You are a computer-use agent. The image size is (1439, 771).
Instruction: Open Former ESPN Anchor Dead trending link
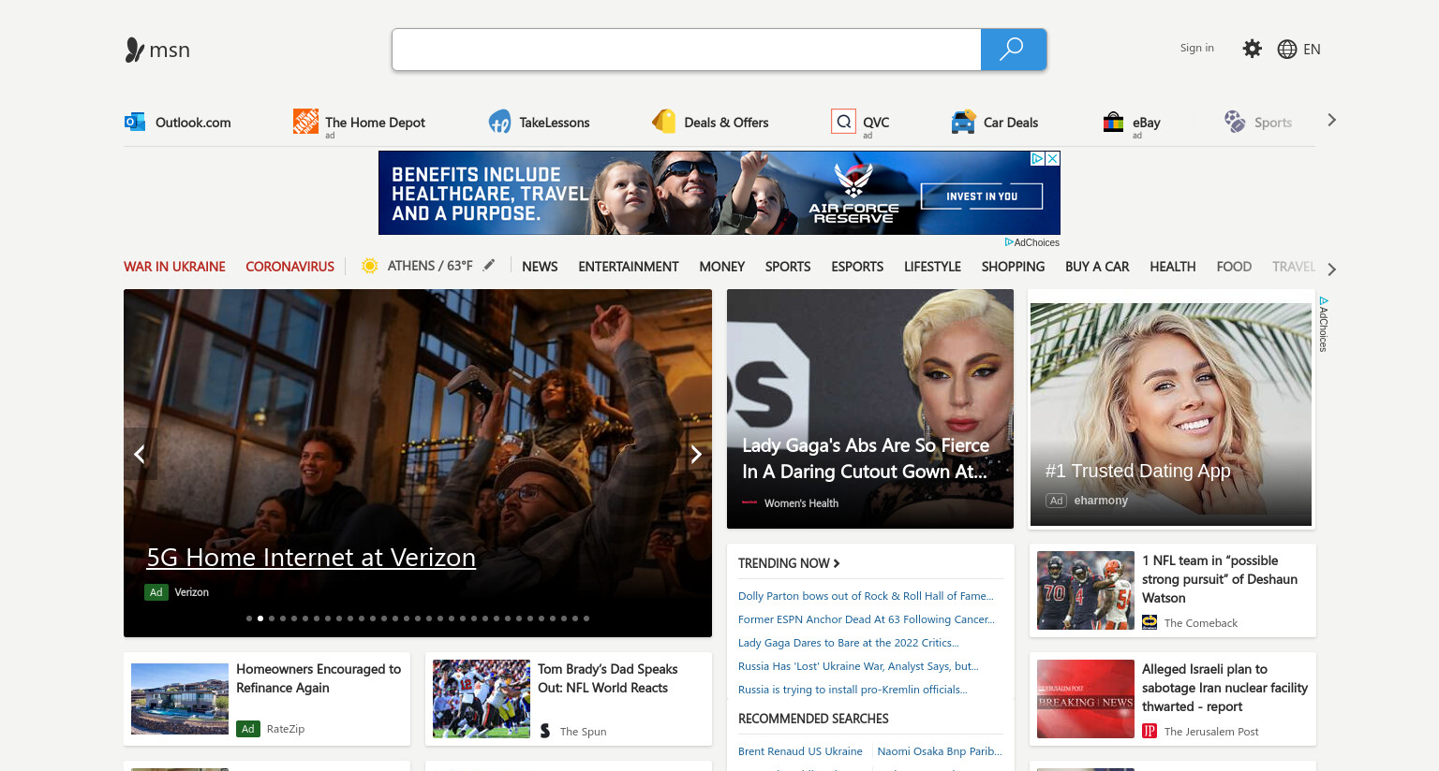(x=867, y=619)
